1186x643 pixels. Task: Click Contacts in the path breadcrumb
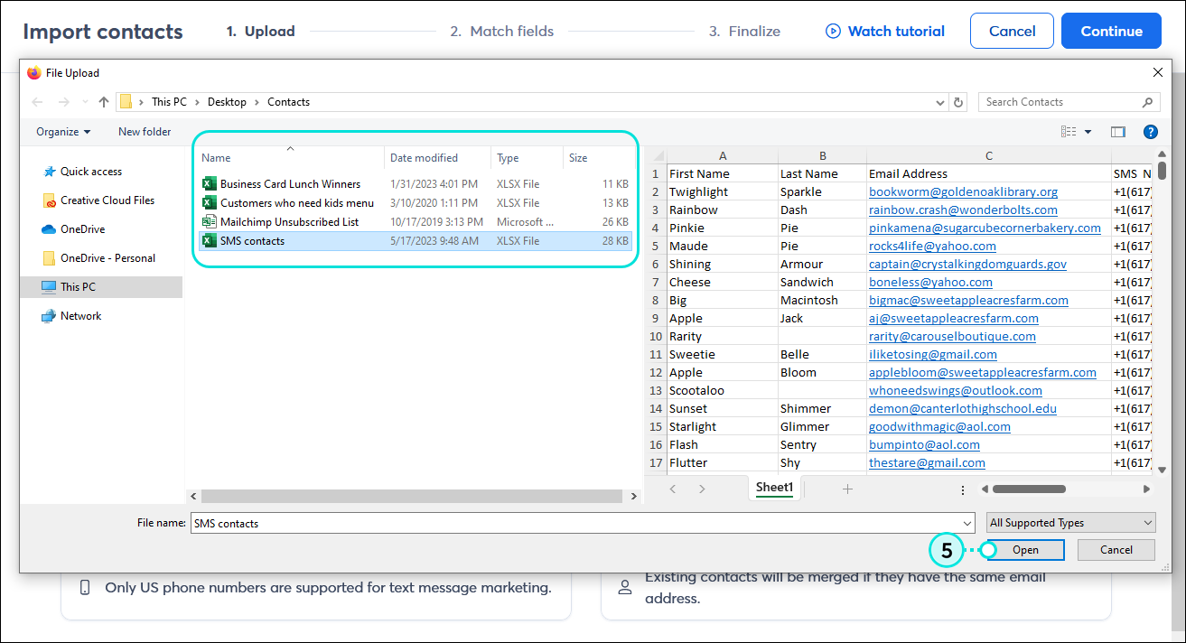pos(288,102)
